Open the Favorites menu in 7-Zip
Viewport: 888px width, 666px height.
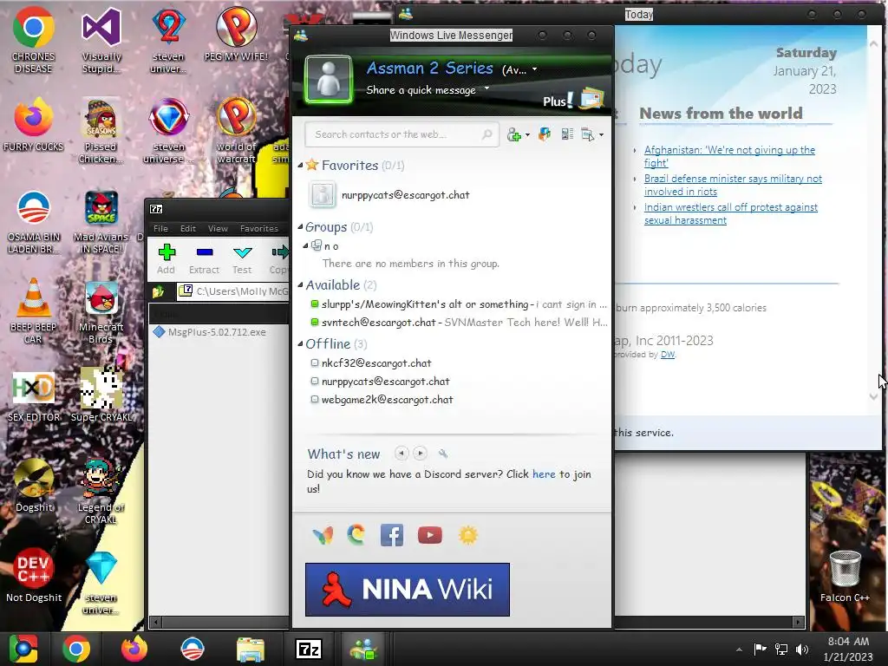click(258, 228)
